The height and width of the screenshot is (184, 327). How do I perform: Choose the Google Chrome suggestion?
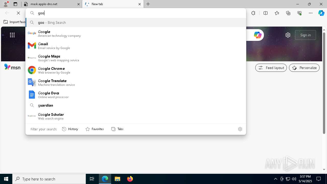coord(136,70)
